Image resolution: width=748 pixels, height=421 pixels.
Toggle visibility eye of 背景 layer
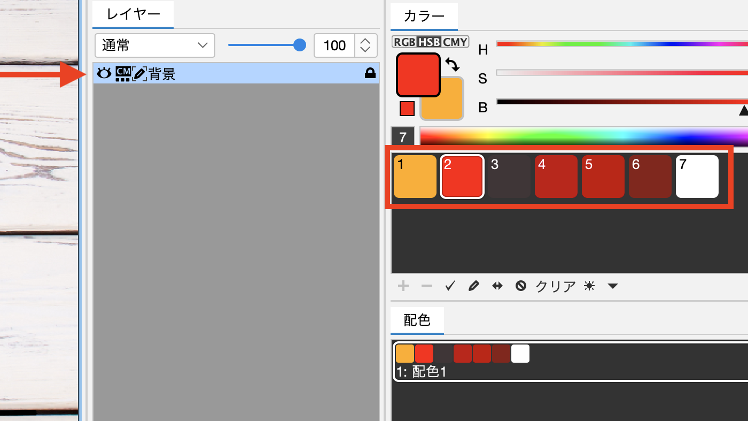pyautogui.click(x=104, y=73)
